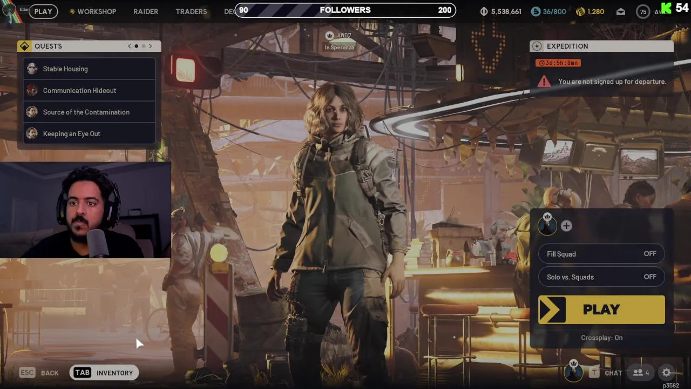Click the expedition timer 3d:5h:8mn

point(558,63)
